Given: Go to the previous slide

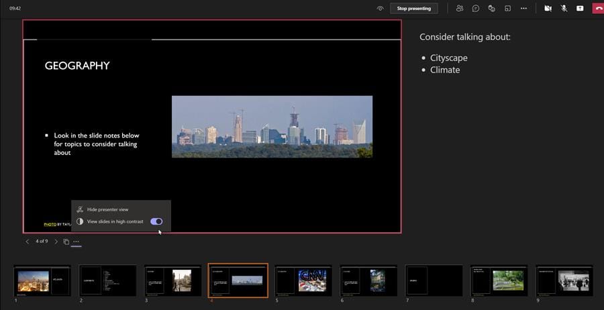Looking at the screenshot, I should (27, 242).
